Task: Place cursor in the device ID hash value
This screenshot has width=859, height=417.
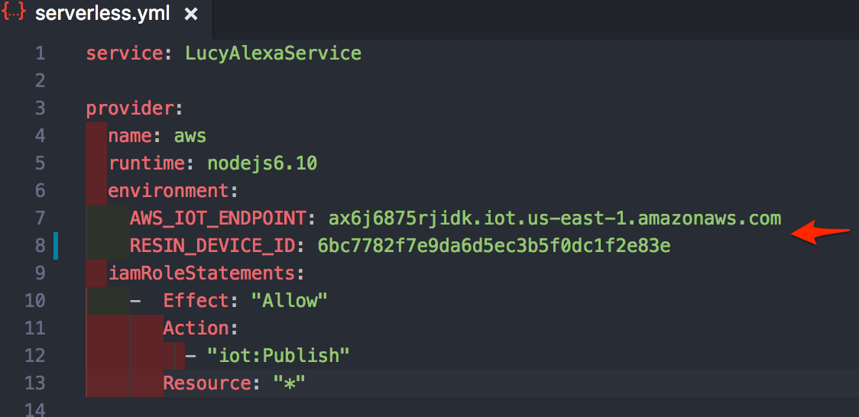Action: 494,246
